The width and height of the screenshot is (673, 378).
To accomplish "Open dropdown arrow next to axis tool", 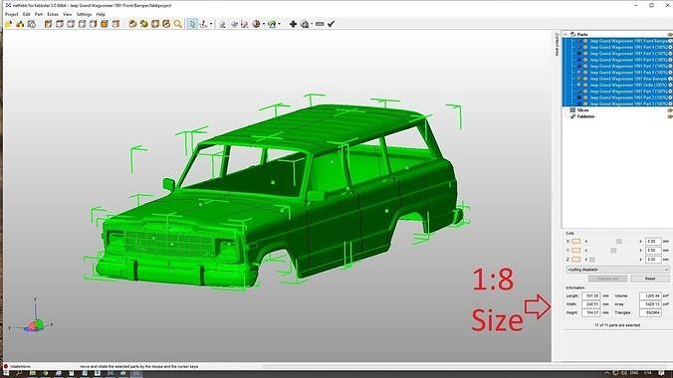I will click(x=211, y=24).
